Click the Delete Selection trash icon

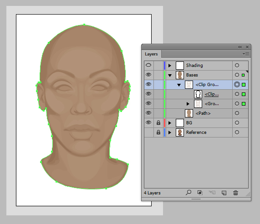tap(235, 193)
